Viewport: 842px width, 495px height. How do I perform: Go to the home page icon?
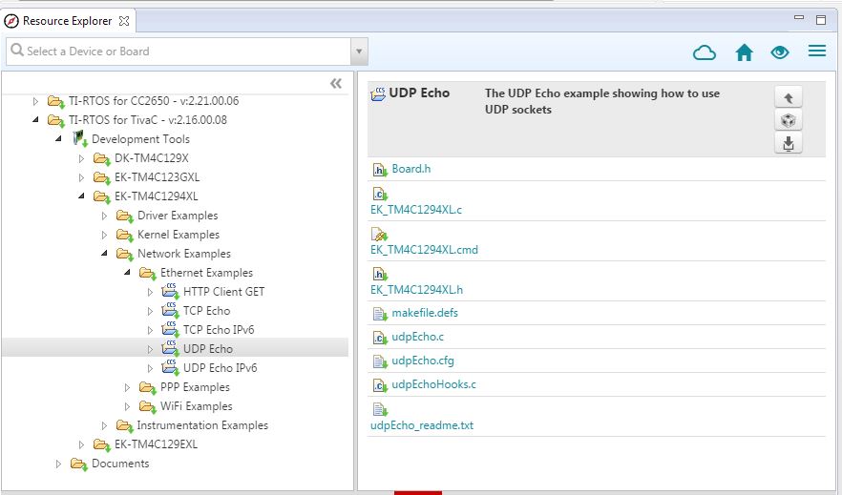point(744,52)
